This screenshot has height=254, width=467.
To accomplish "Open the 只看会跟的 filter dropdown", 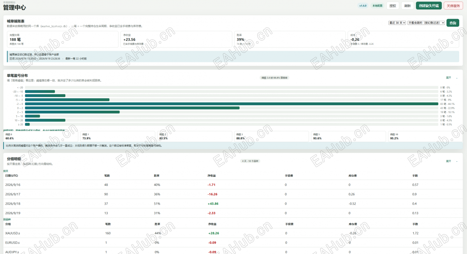I will 426,23.
